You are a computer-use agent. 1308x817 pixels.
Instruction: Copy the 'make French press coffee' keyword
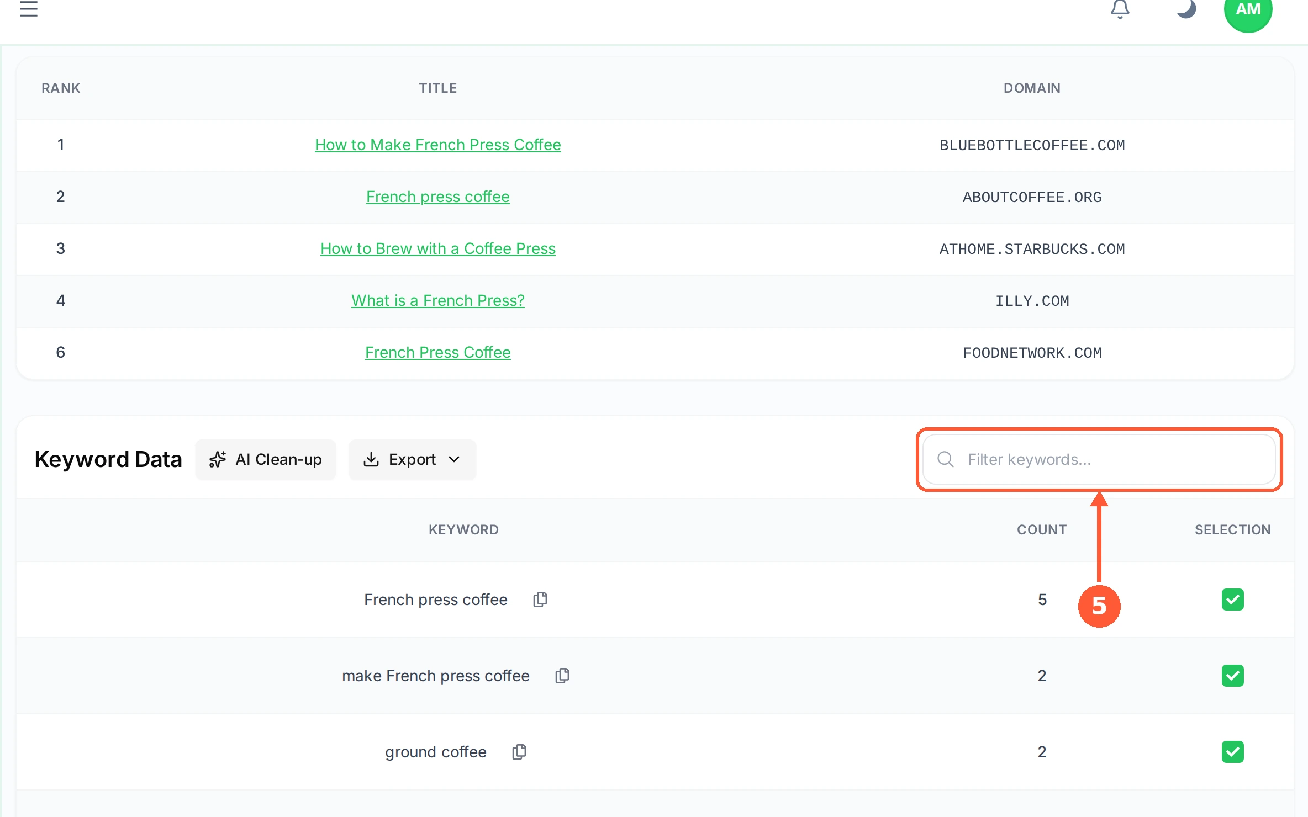(x=562, y=676)
